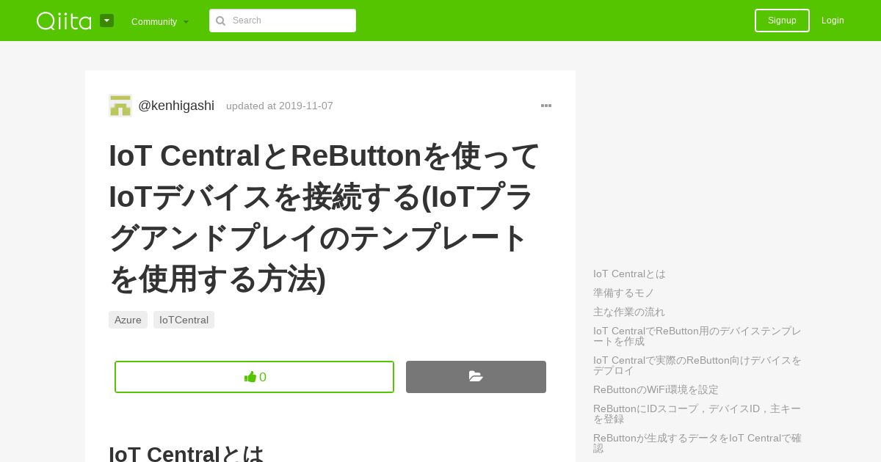Image resolution: width=881 pixels, height=462 pixels.
Task: Select the Azure tag
Action: 128,320
